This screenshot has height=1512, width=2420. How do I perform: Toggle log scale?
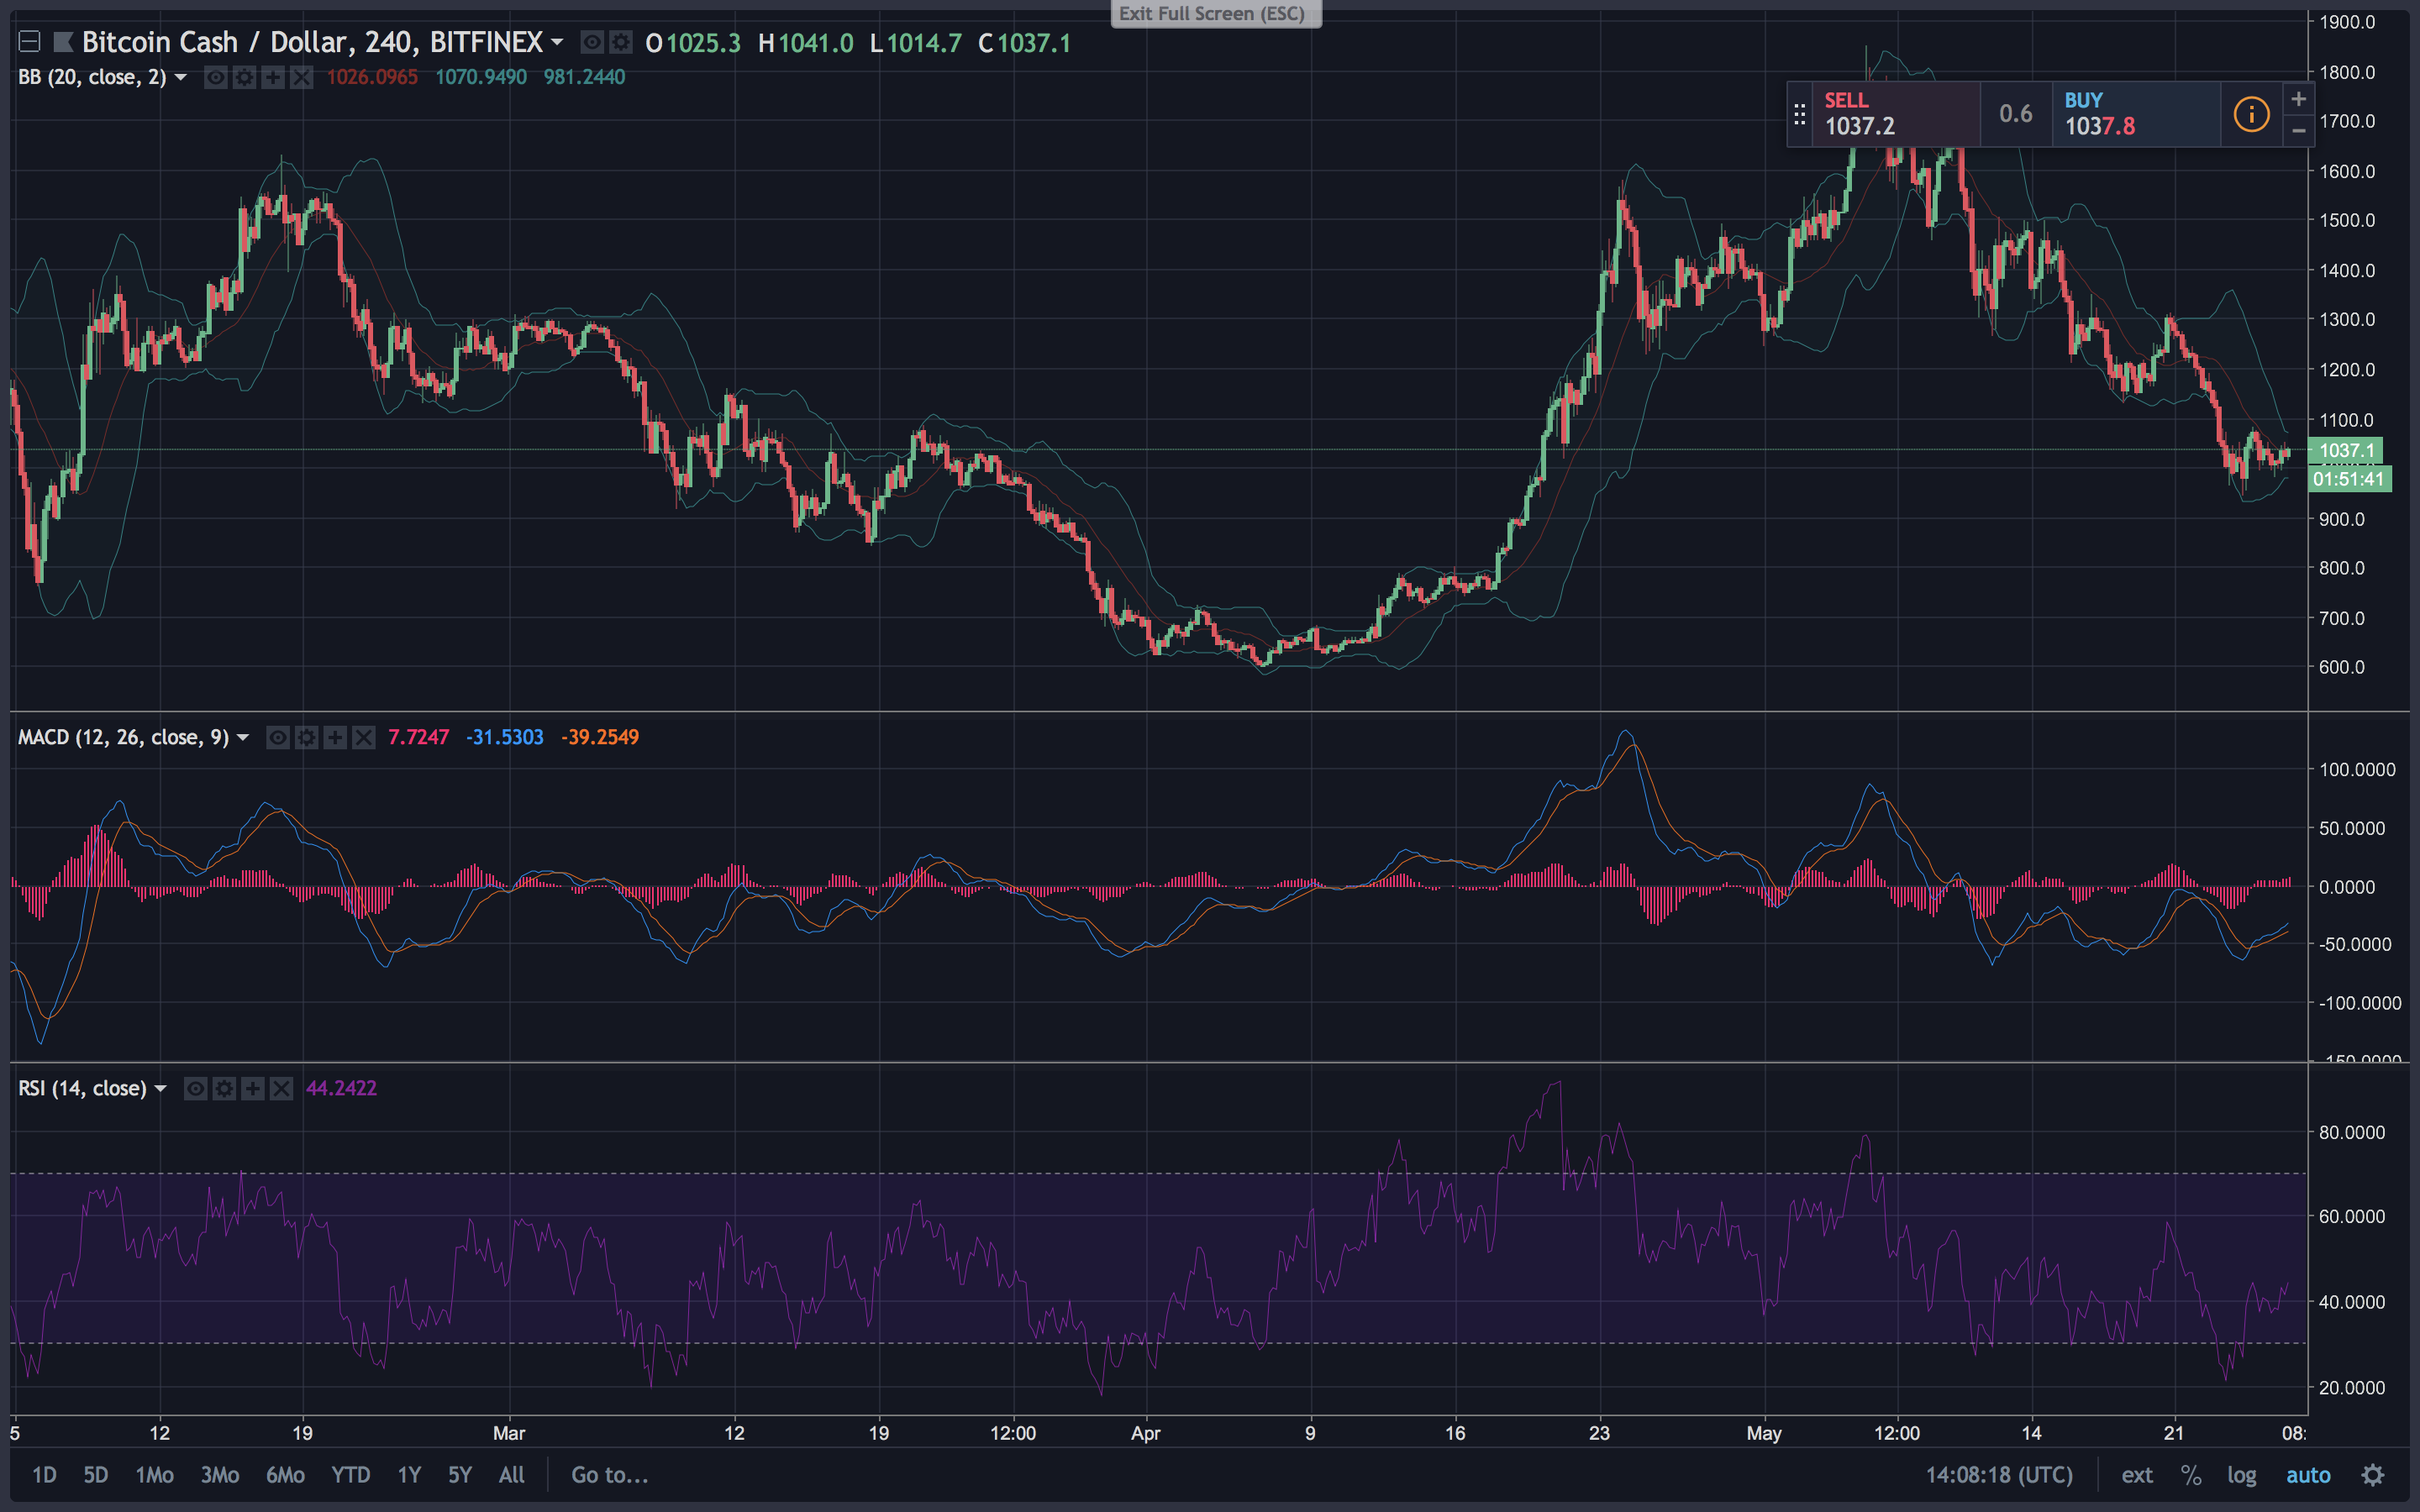(x=2242, y=1475)
